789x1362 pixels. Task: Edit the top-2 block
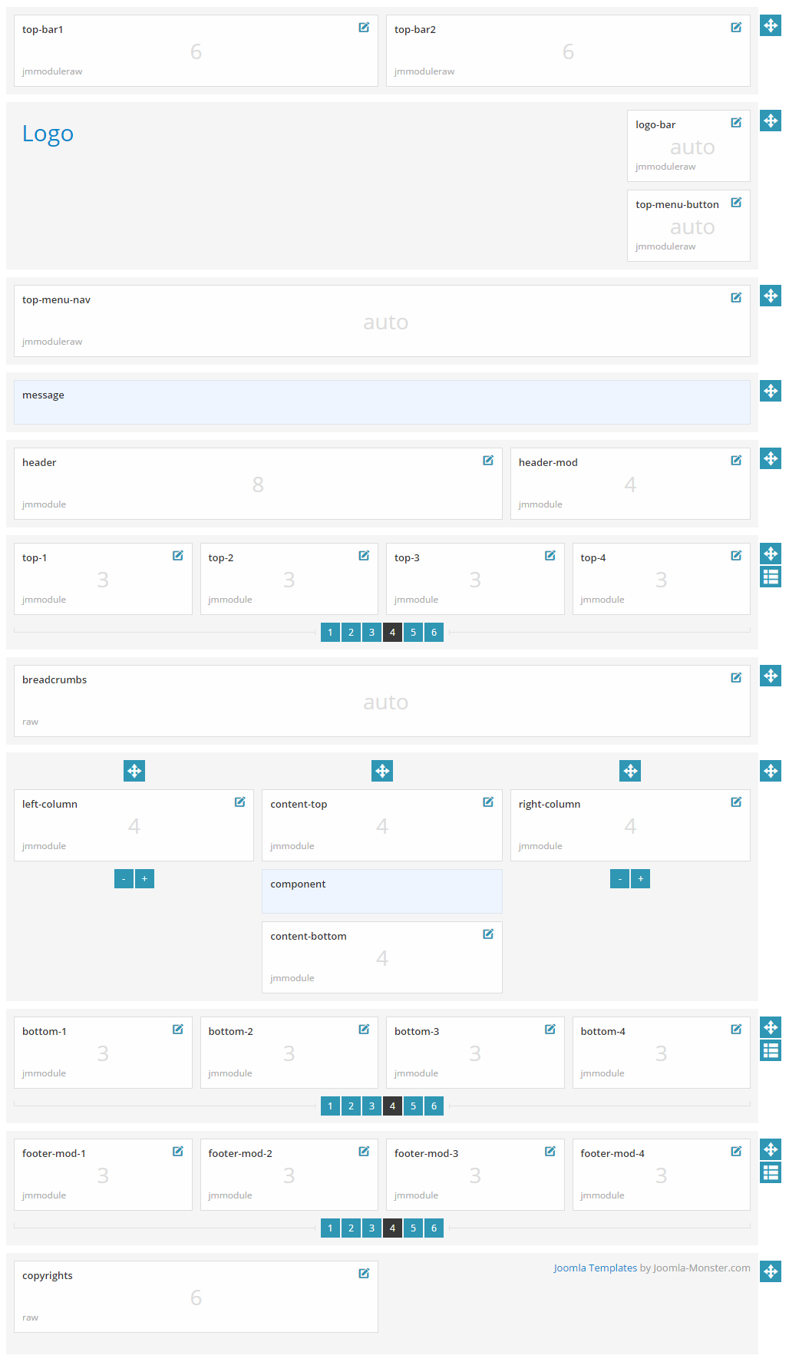364,556
